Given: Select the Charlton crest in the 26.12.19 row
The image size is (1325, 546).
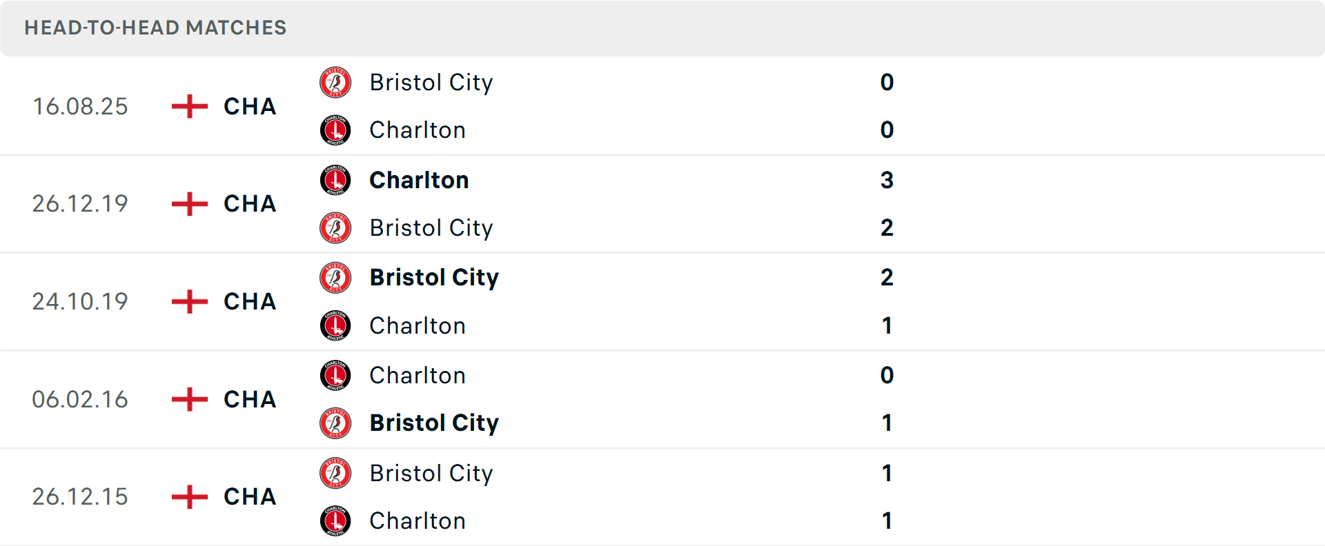Looking at the screenshot, I should coord(335,180).
